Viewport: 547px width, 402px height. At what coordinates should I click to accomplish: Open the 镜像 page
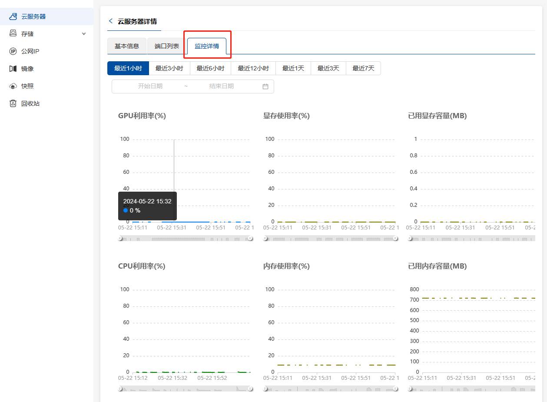click(46, 69)
